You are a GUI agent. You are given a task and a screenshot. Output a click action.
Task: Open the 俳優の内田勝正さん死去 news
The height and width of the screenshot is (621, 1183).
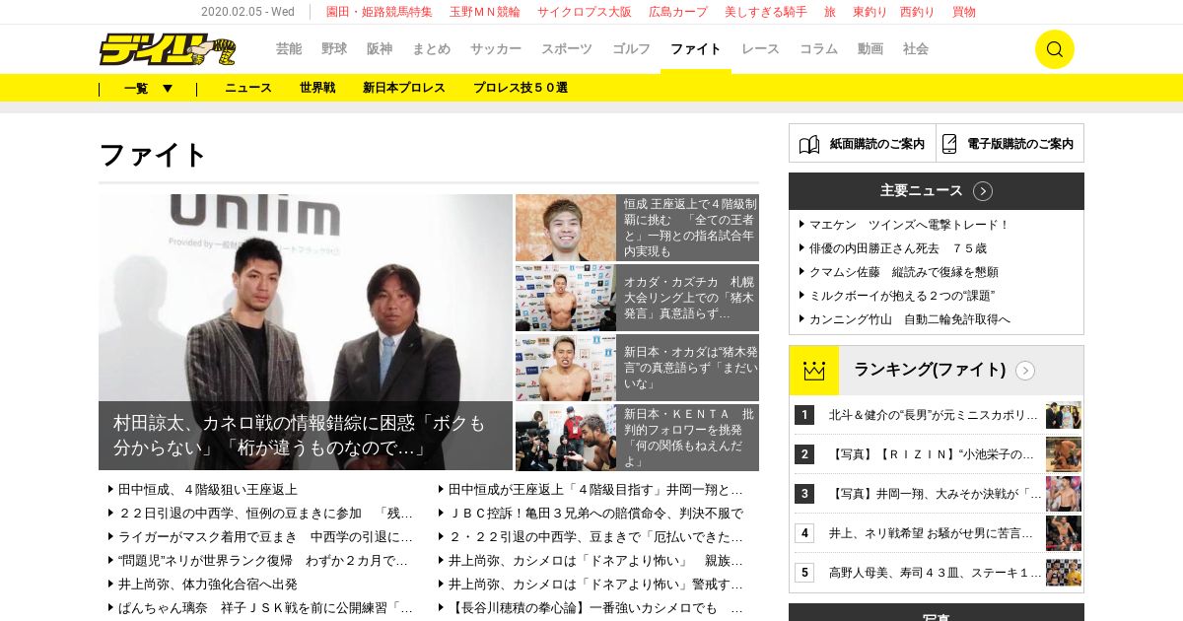[897, 248]
